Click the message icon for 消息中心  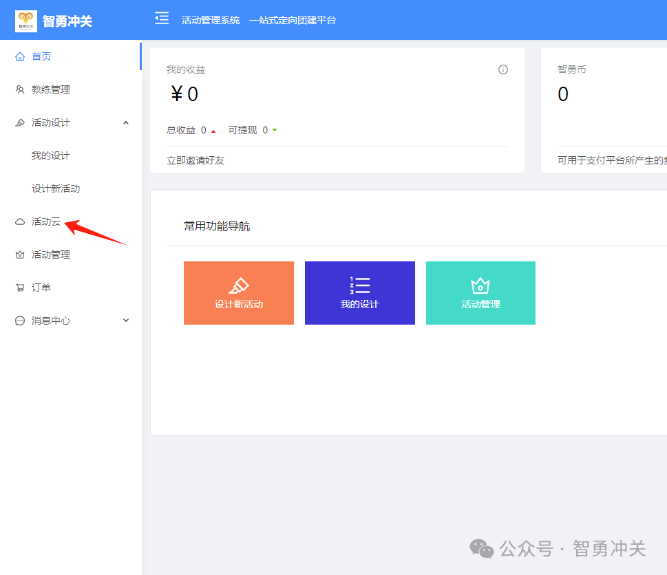click(x=21, y=320)
